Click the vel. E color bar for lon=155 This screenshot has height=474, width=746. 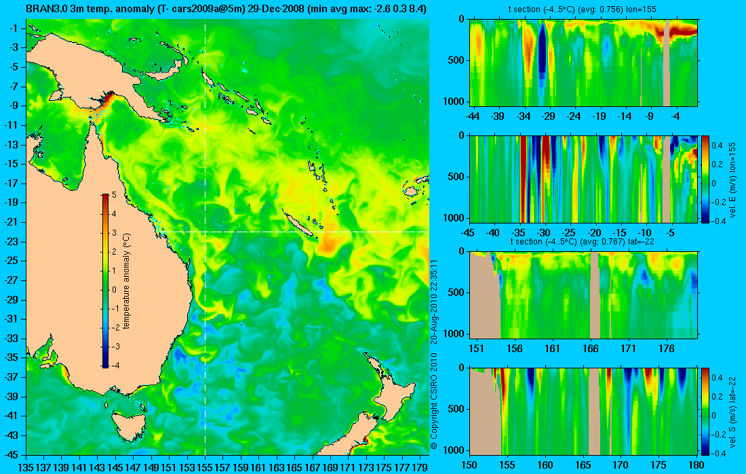pos(705,179)
